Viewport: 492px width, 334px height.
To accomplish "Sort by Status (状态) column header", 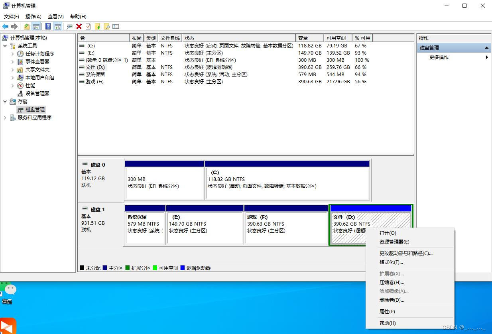I will tap(239, 38).
